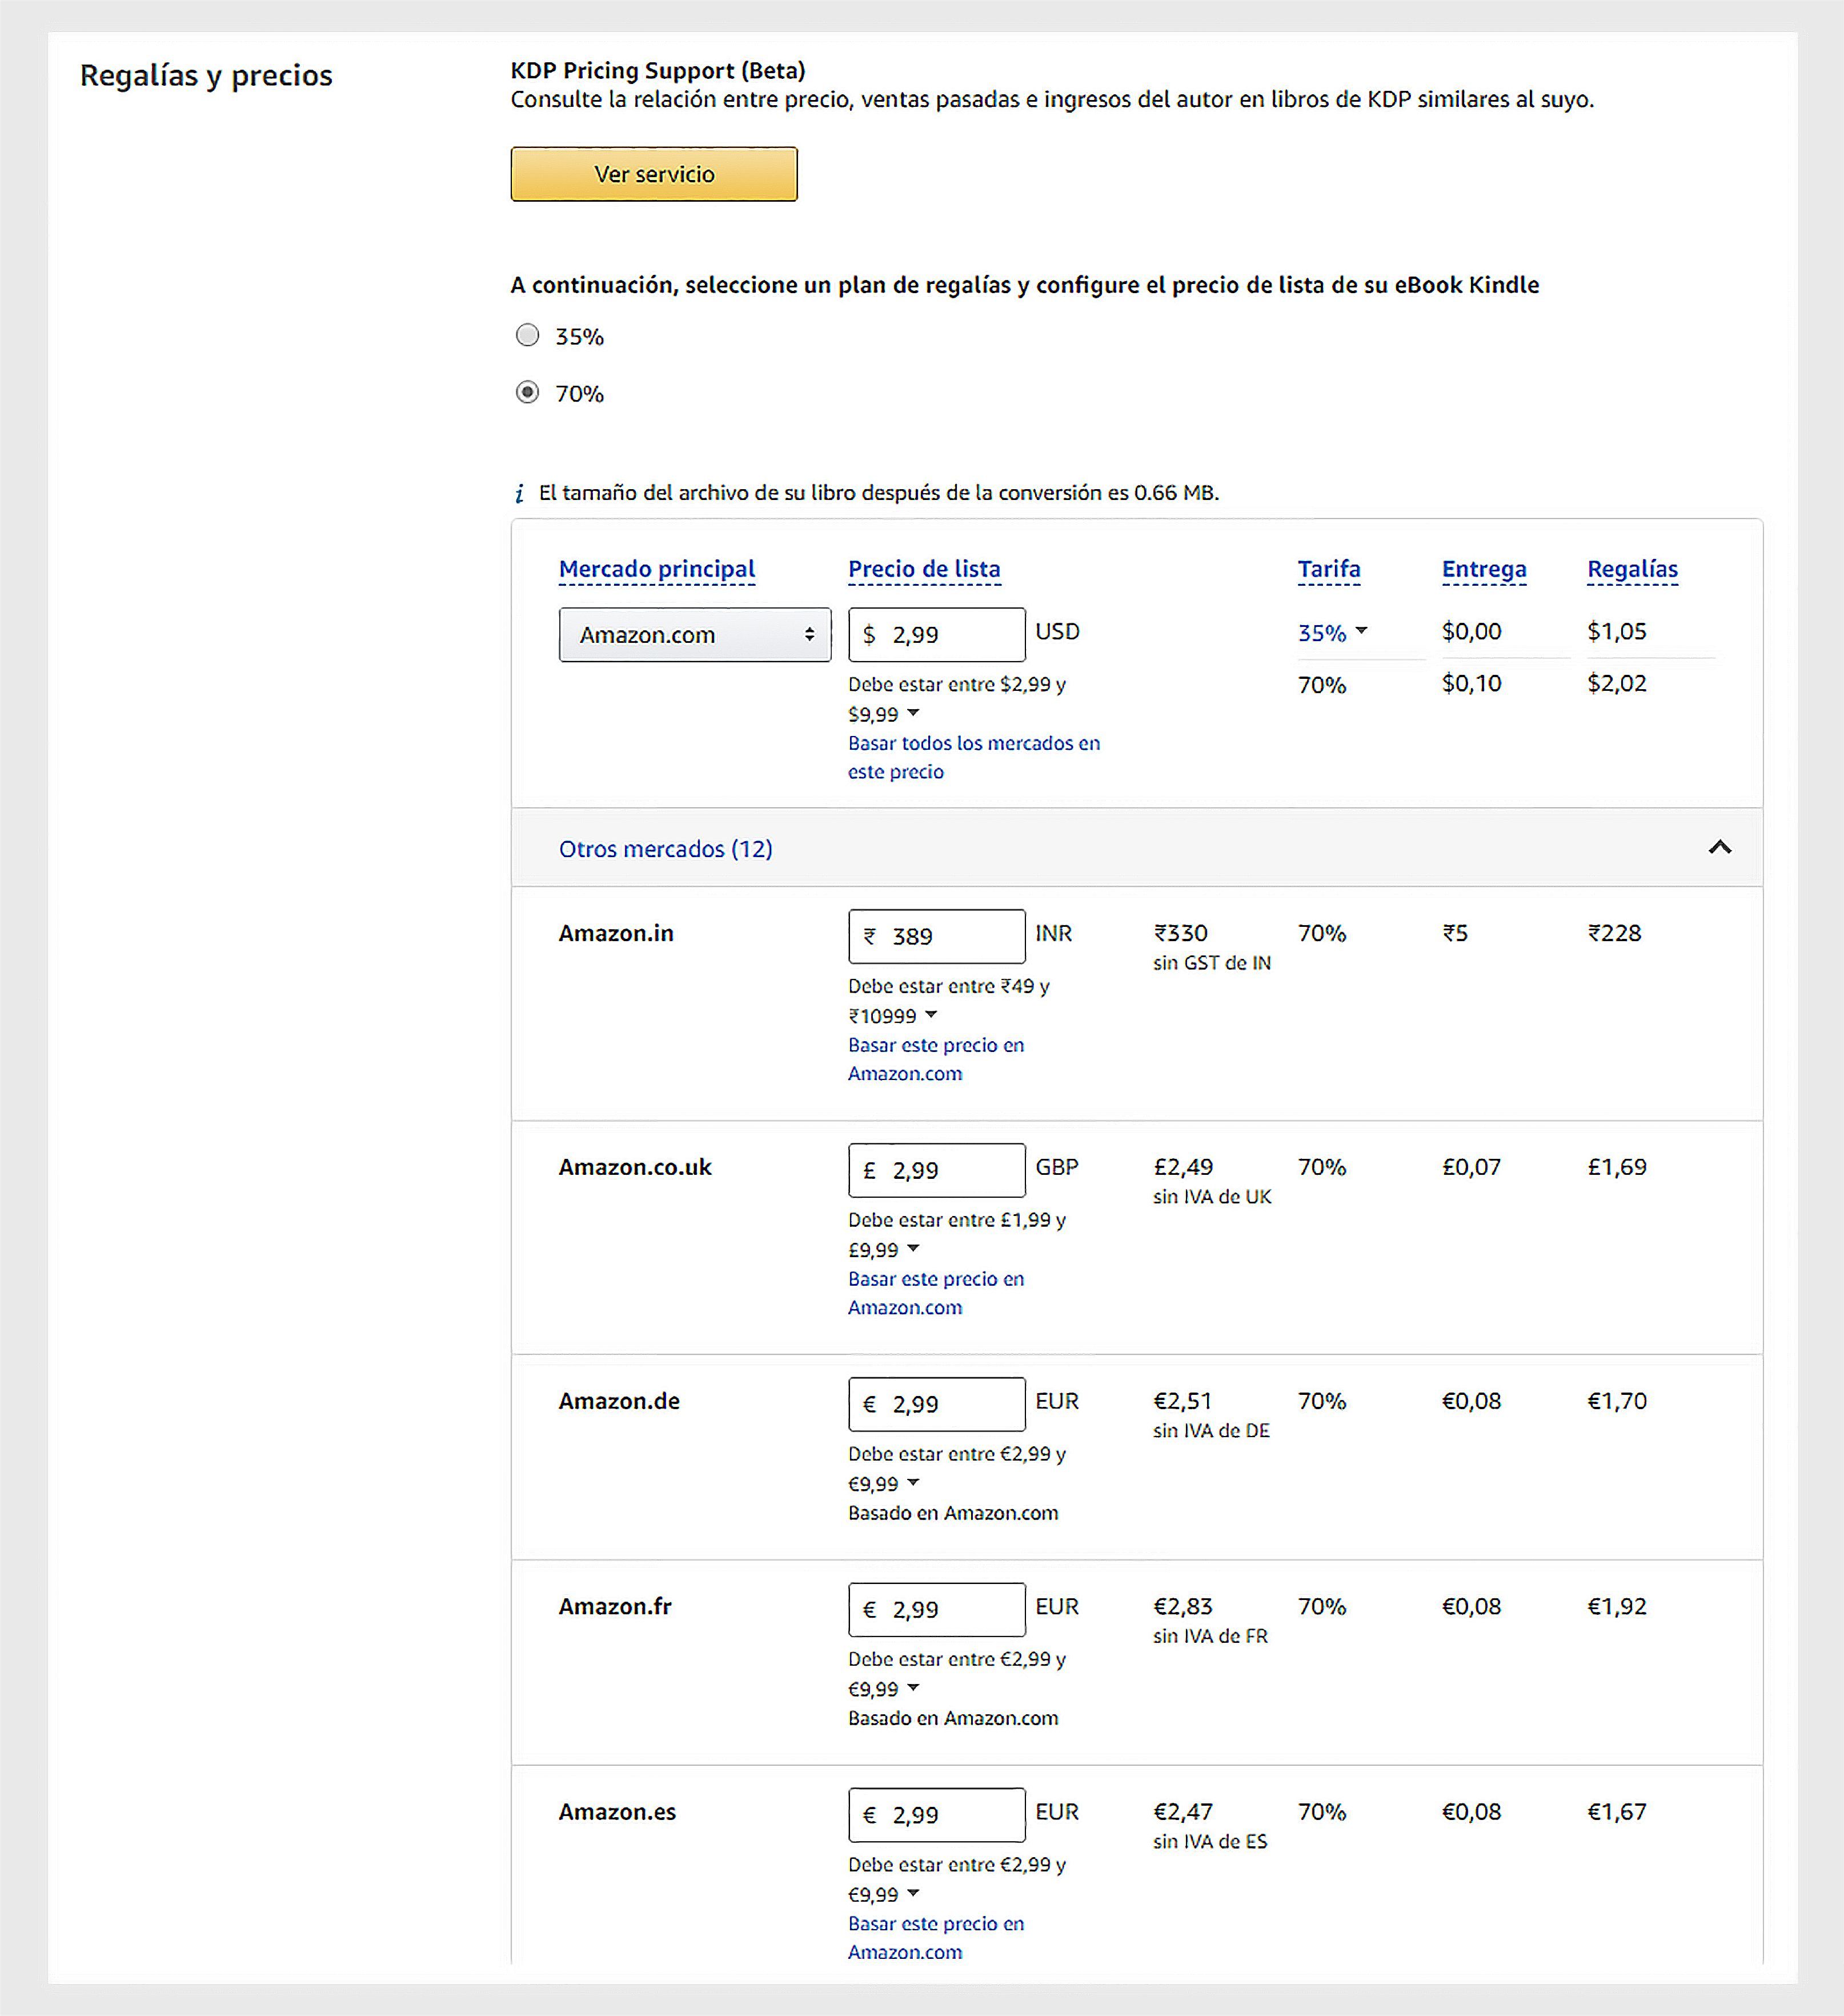Click the Mercado principal column header

coord(656,569)
